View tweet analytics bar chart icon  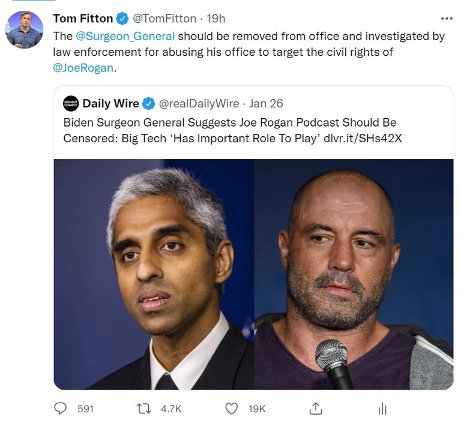pos(382,409)
